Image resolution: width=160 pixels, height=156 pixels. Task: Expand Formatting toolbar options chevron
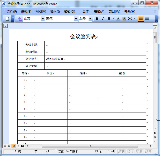(x=156, y=19)
